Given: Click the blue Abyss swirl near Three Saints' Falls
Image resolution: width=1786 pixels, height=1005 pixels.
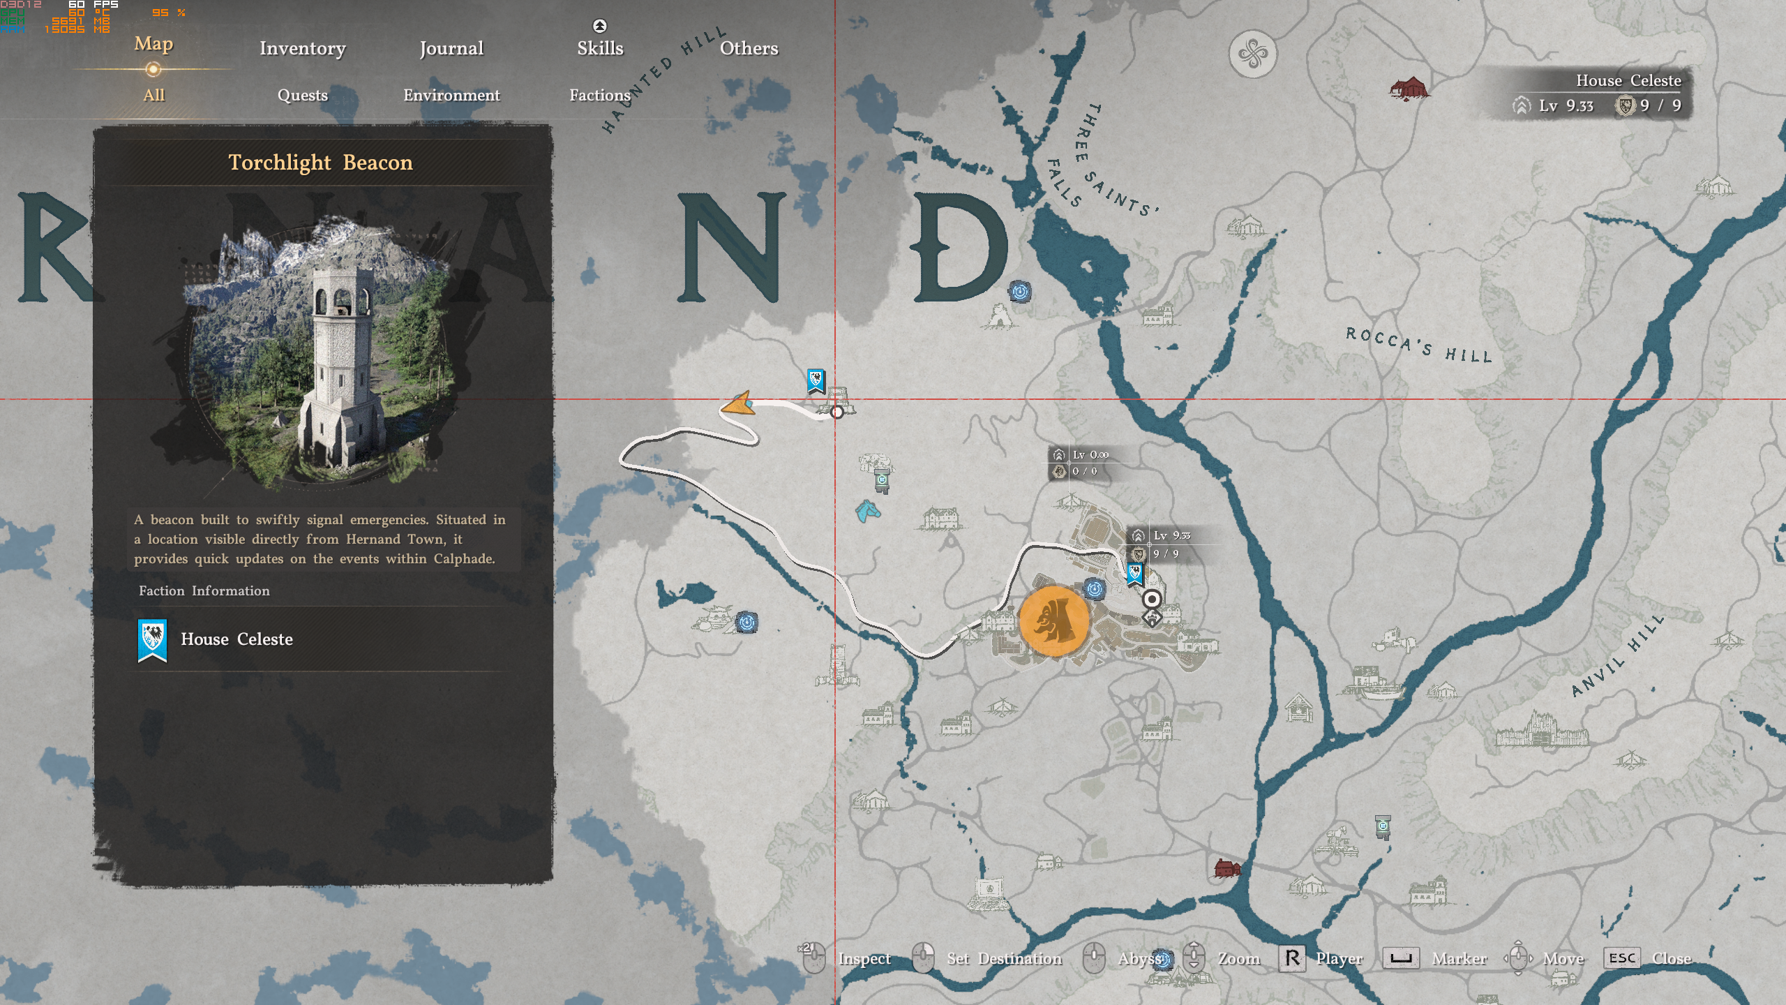Looking at the screenshot, I should [1020, 291].
